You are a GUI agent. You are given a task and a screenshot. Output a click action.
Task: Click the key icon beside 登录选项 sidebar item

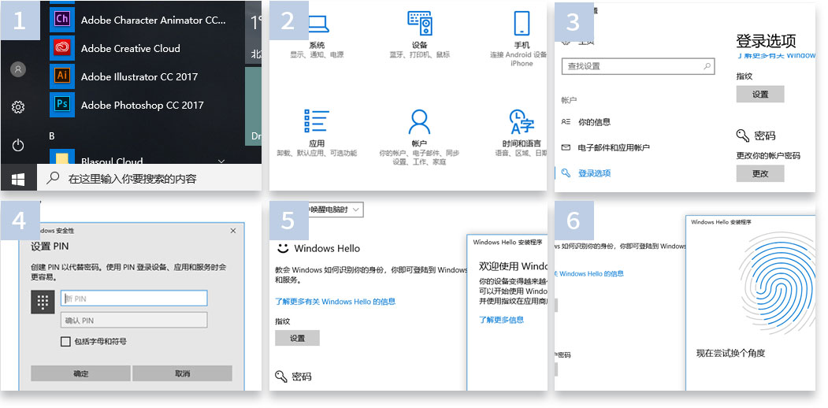click(x=566, y=172)
